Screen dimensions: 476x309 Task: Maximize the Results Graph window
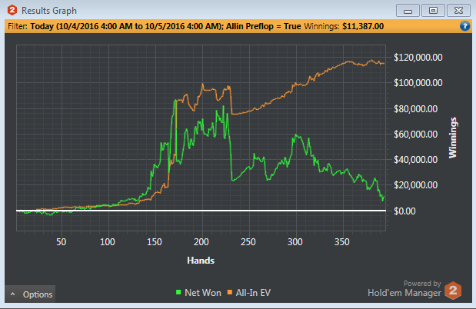[433, 11]
